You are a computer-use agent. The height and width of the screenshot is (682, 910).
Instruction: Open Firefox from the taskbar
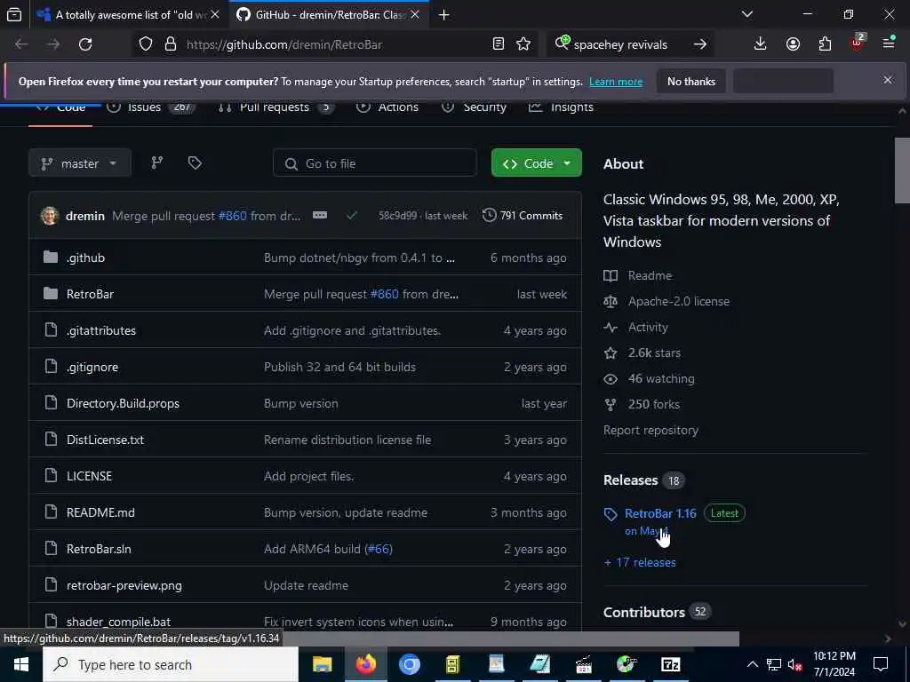point(365,664)
